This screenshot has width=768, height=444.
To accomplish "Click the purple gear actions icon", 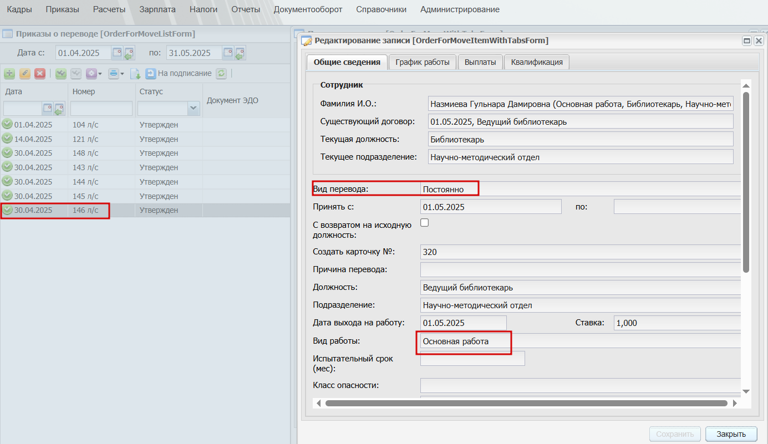I will pos(91,73).
